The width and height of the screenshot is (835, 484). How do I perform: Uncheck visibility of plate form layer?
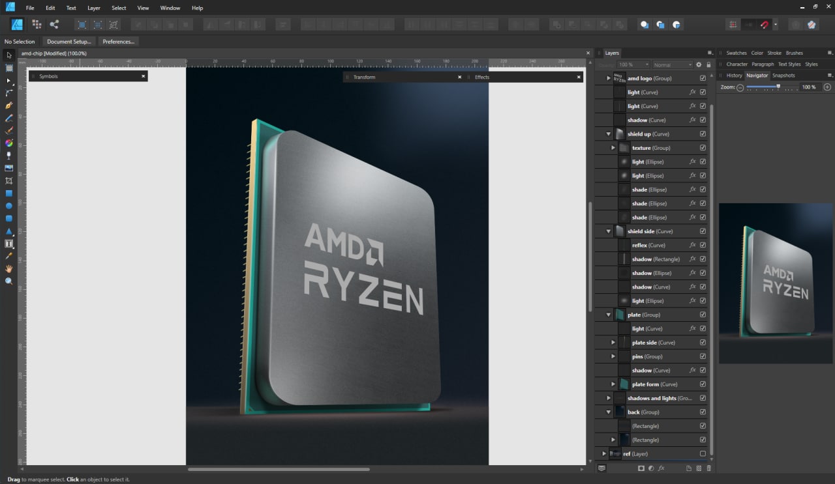click(x=703, y=384)
